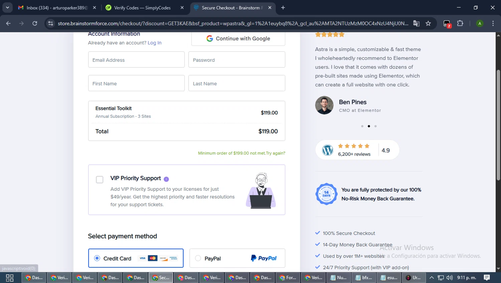Click the scrollbar down arrow

[498, 269]
